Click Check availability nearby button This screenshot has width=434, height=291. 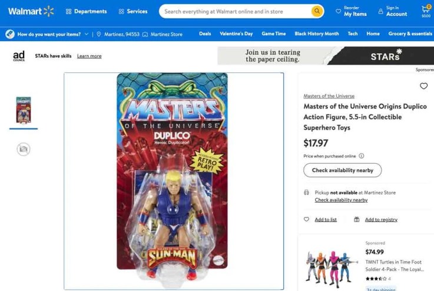[342, 170]
